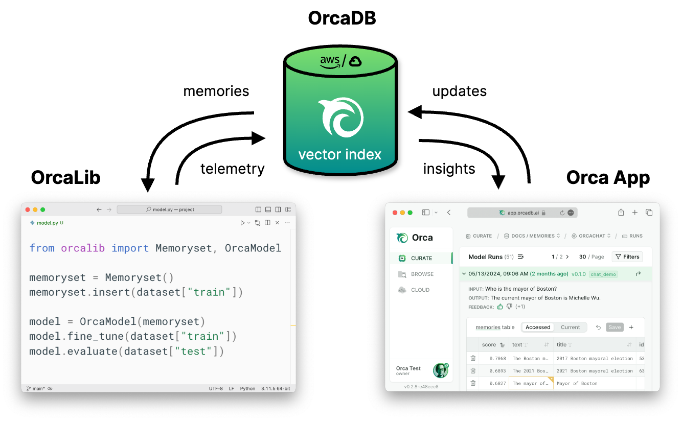Click the Orca Test user avatar
The width and height of the screenshot is (682, 421).
point(441,370)
